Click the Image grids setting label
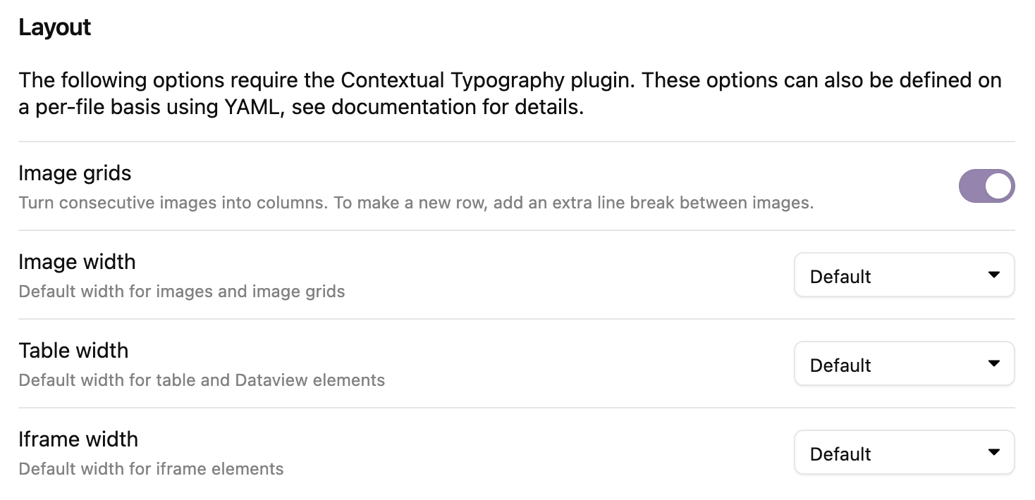This screenshot has width=1035, height=500. point(75,173)
